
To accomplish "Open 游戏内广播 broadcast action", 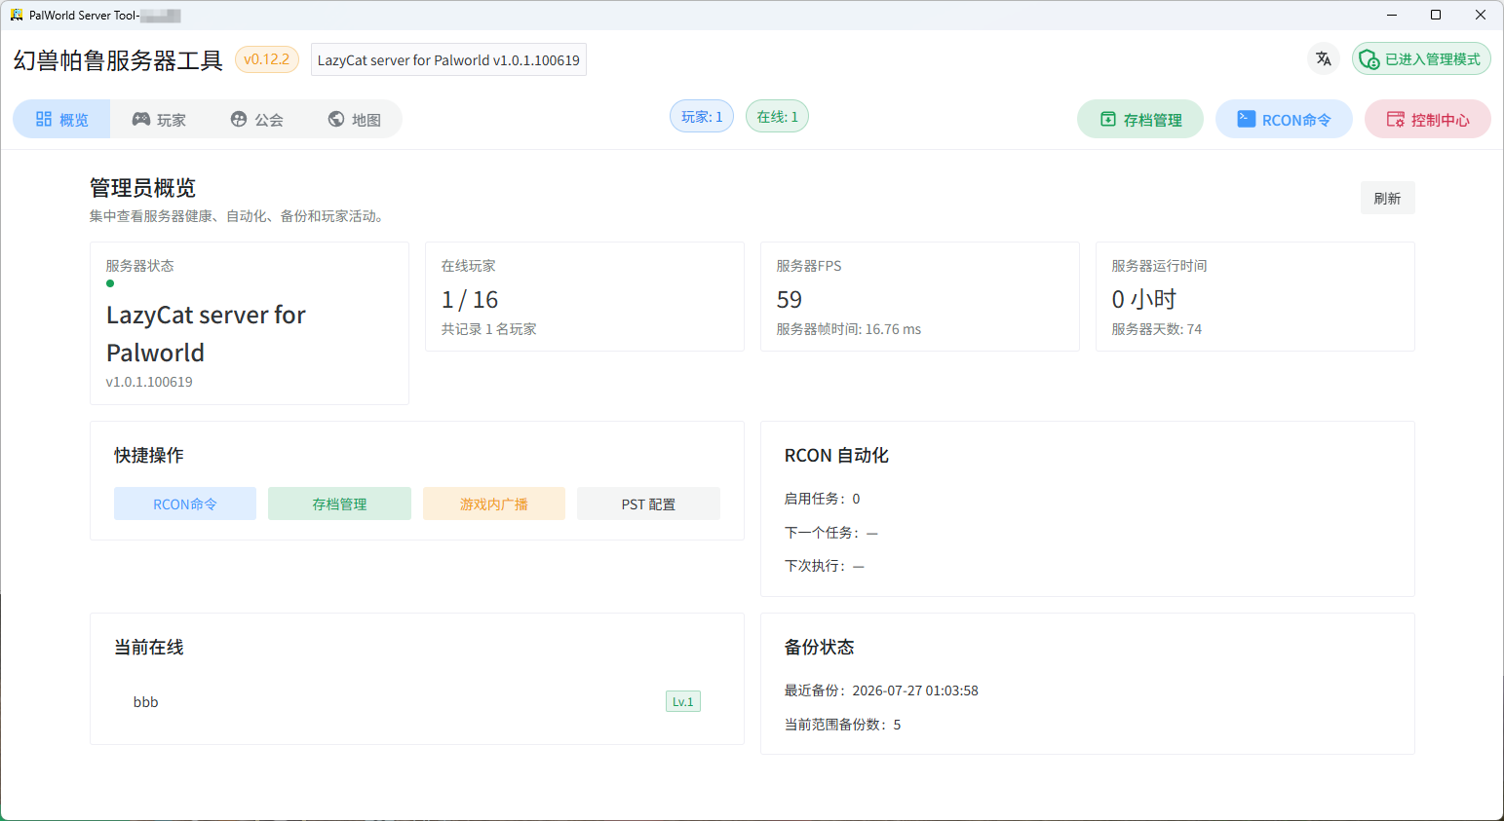I will (x=493, y=504).
